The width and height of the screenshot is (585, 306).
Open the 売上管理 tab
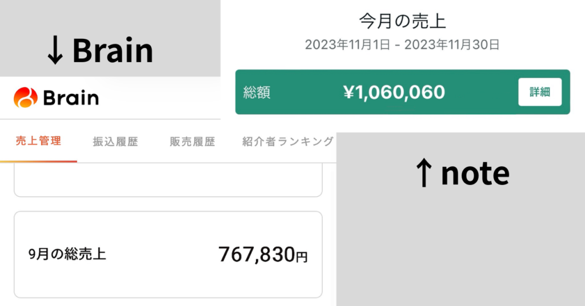tap(38, 142)
